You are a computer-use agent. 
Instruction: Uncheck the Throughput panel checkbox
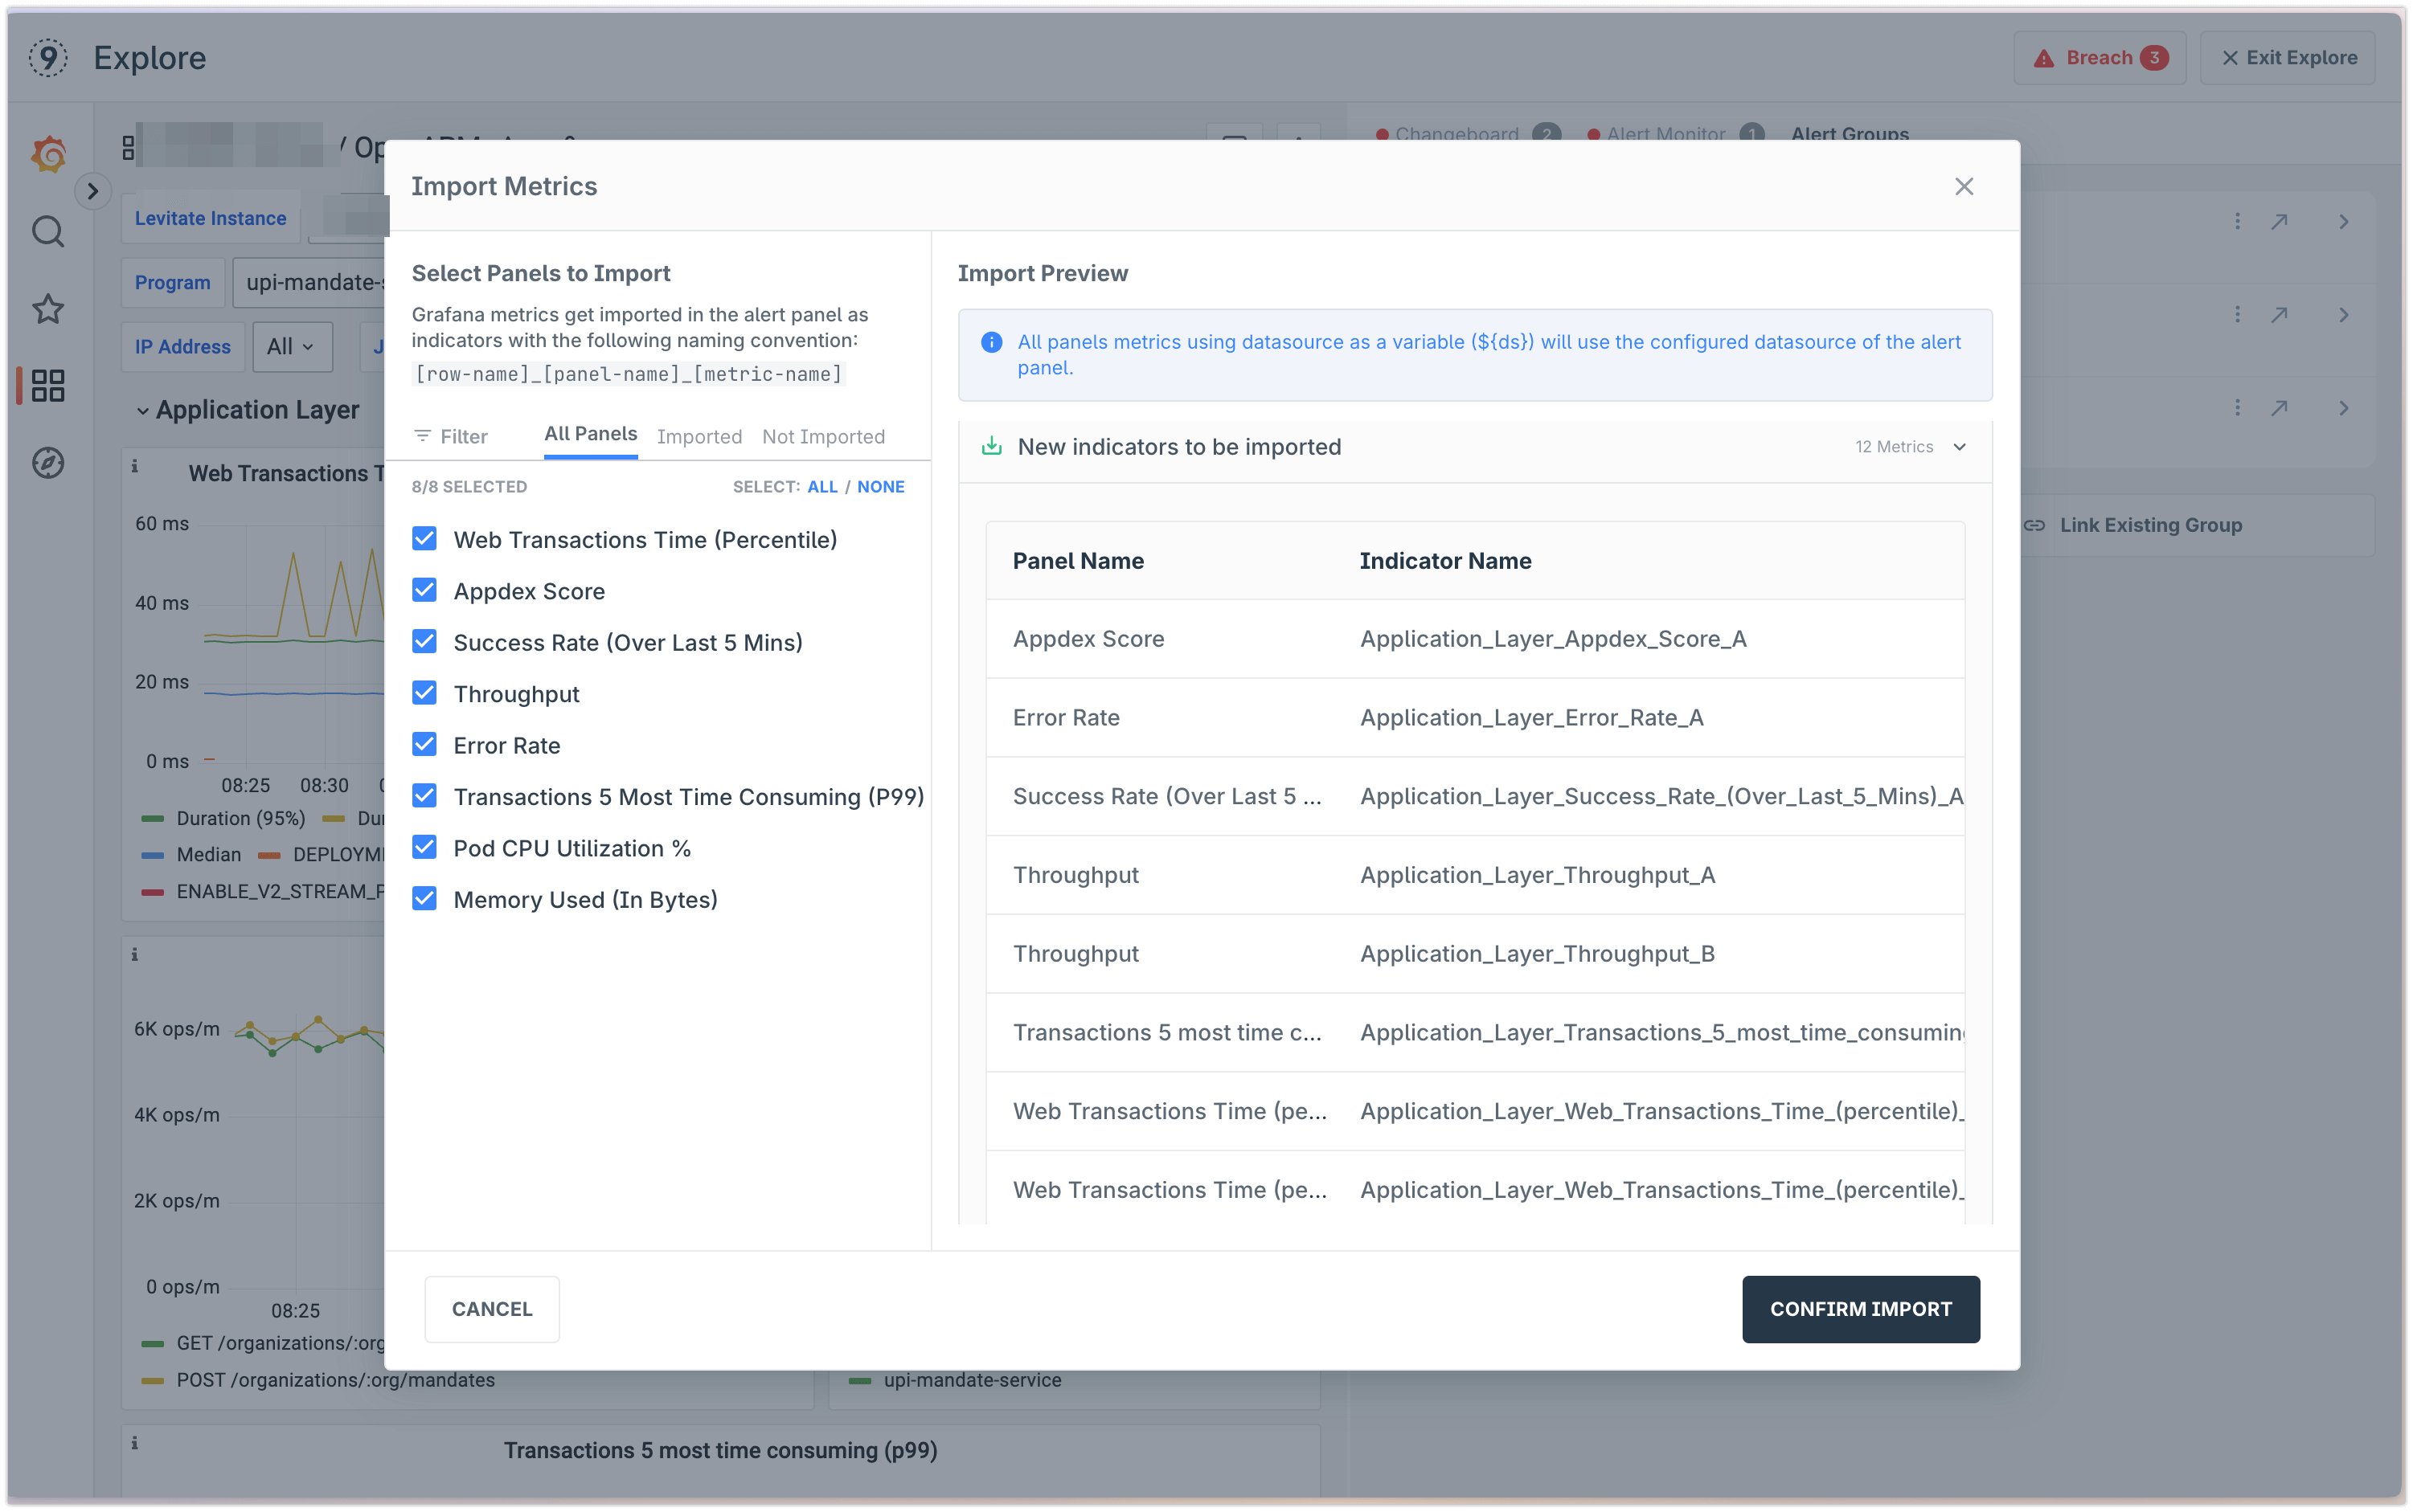[x=424, y=692]
